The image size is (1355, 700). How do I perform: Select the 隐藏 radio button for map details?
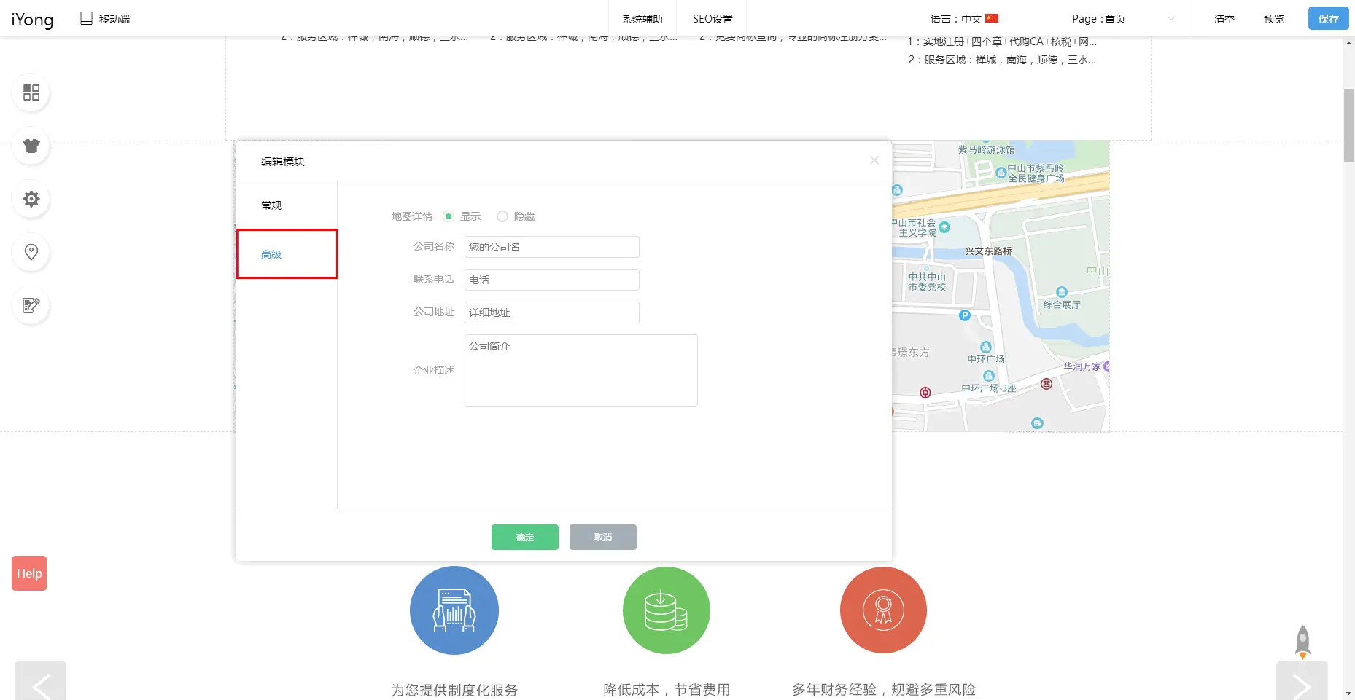502,216
